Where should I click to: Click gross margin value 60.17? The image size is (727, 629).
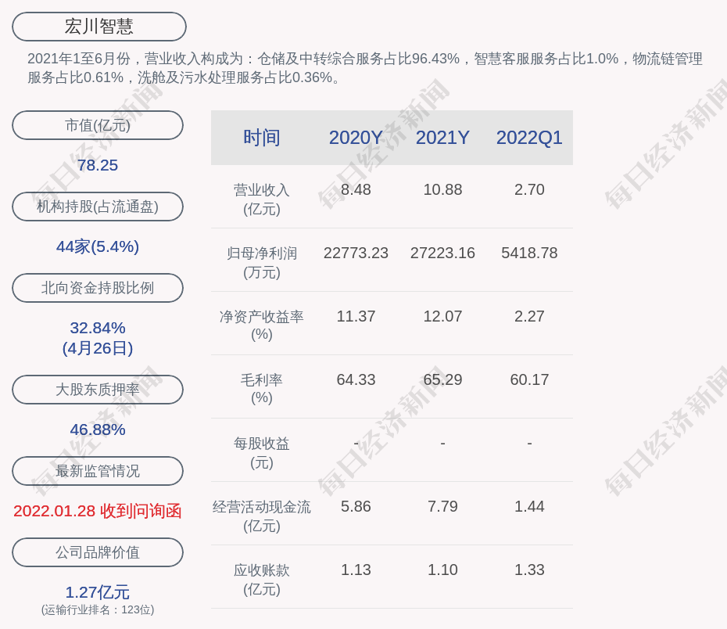coord(529,379)
